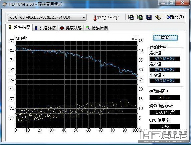The image size is (191, 145).
Task: Click the 傳輸速率 group label
Action: (x=158, y=47)
